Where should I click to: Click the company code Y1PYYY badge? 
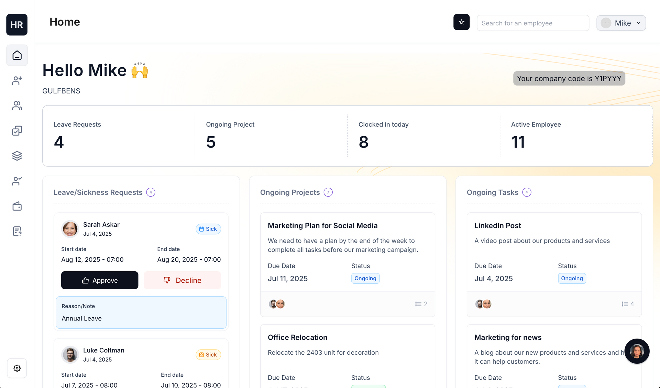(569, 79)
